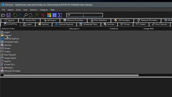
Task: Toggle the colorful Microsoft entries filter icon
Action: point(49,15)
